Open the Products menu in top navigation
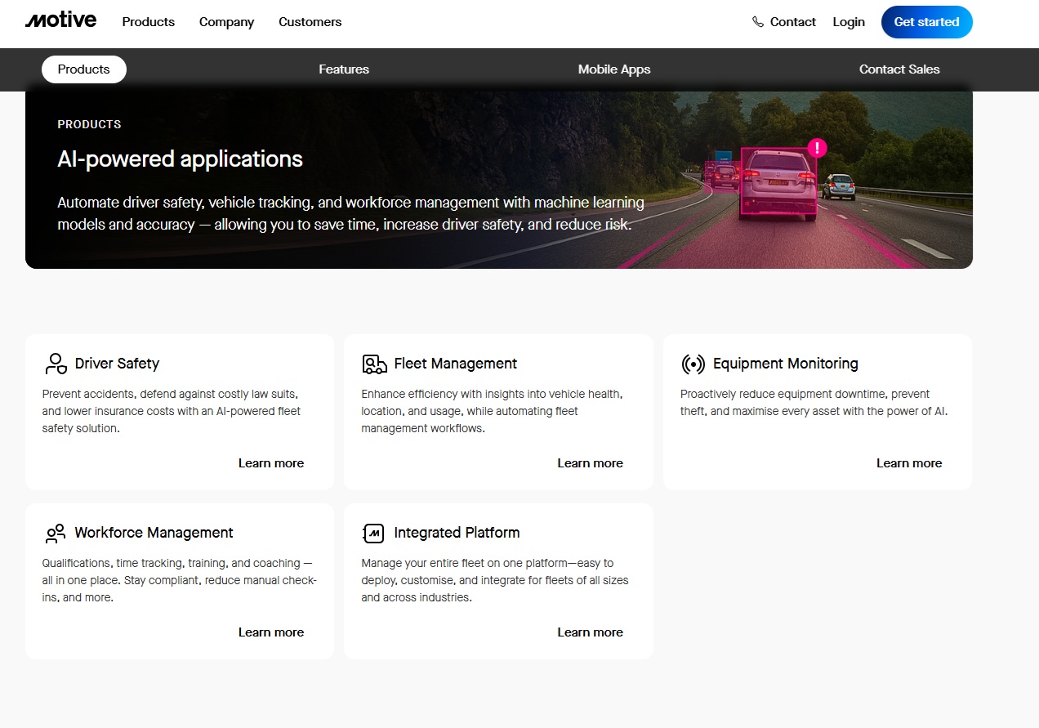Viewport: 1039px width, 728px height. pos(149,22)
